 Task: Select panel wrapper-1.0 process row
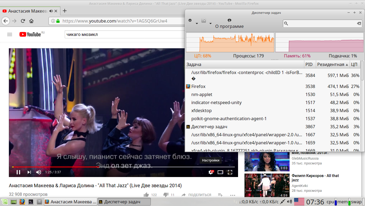pyautogui.click(x=273, y=143)
